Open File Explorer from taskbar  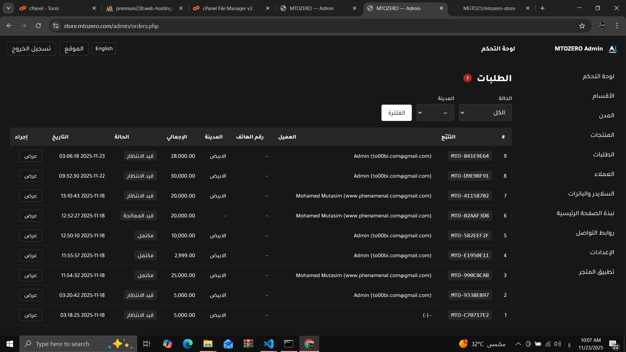[208, 344]
